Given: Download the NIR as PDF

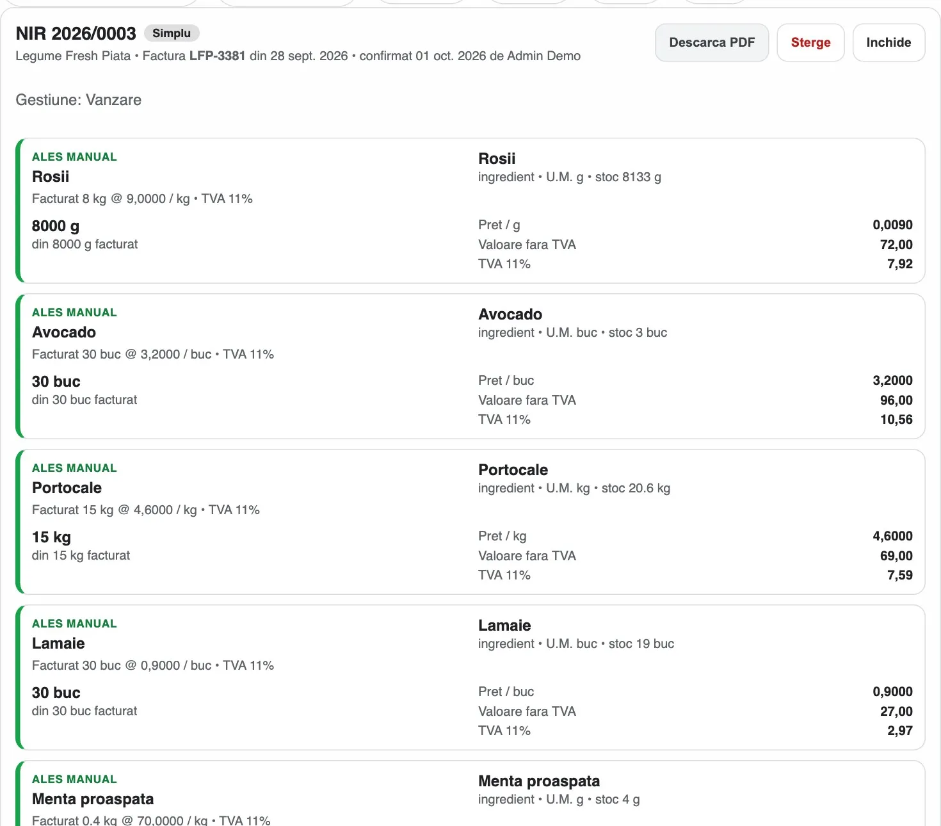Looking at the screenshot, I should coord(712,43).
